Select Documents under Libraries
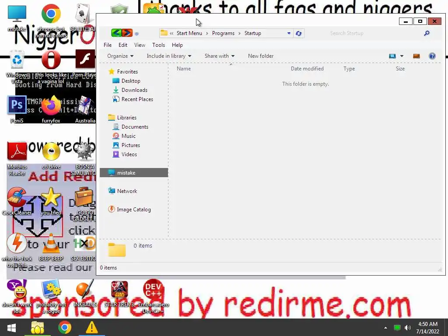This screenshot has height=336, width=448. click(x=131, y=126)
